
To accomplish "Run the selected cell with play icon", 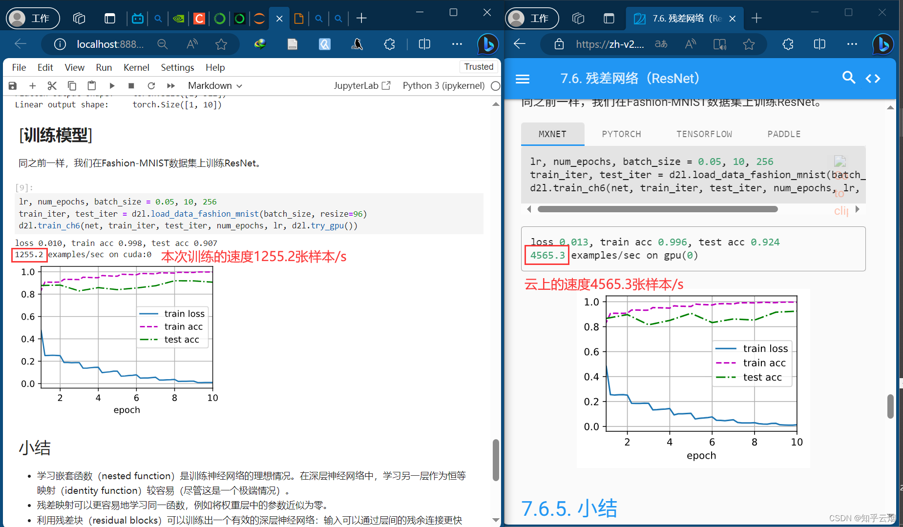I will 112,86.
